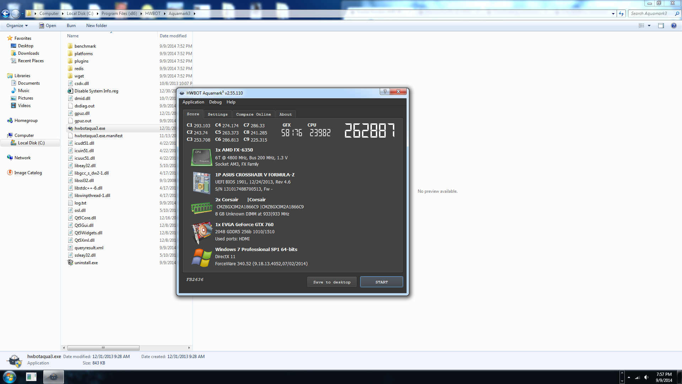Image resolution: width=682 pixels, height=384 pixels.
Task: Select Local Disk (C:) in navigation pane
Action: (x=31, y=143)
